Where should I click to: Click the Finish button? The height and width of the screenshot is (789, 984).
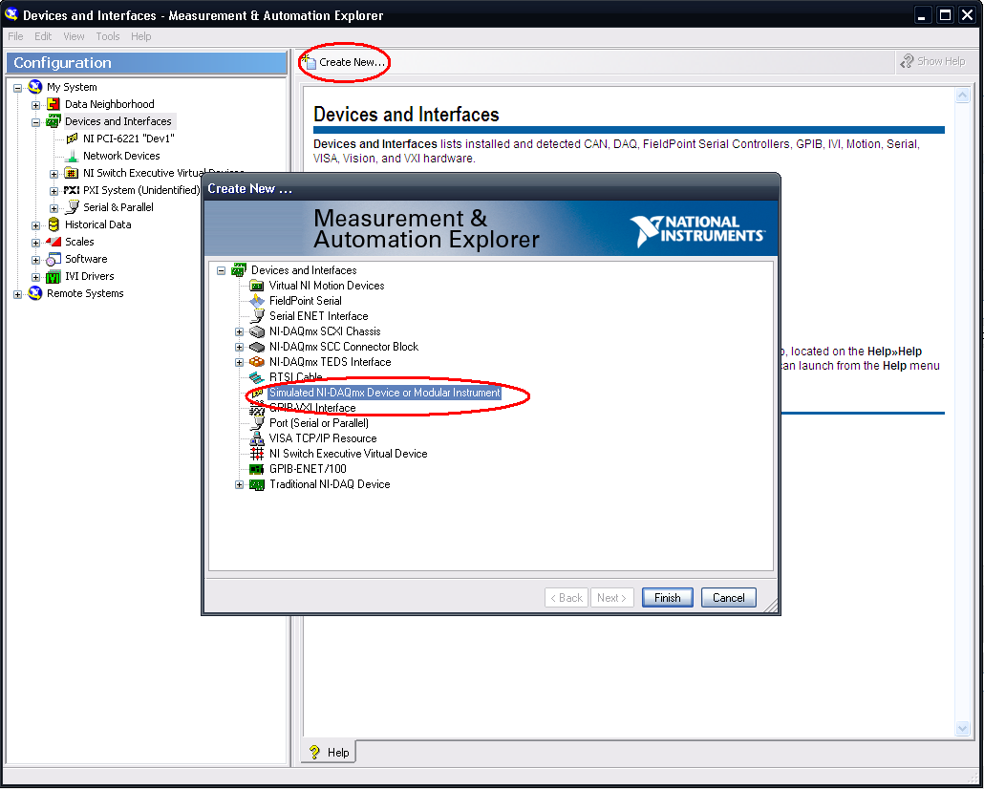[x=667, y=598]
